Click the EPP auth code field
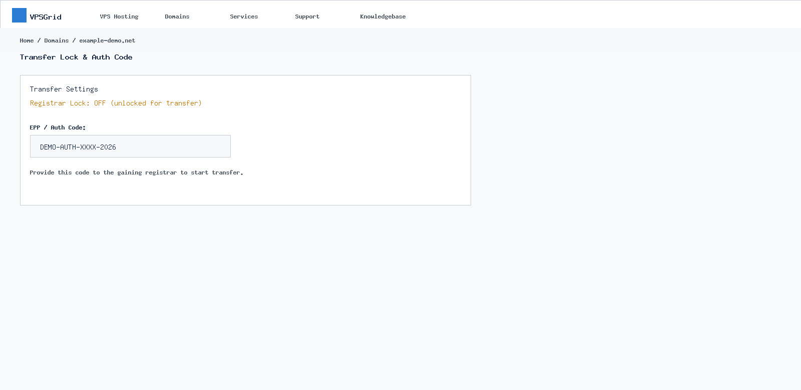Screen dimensions: 801x390 (x=130, y=146)
